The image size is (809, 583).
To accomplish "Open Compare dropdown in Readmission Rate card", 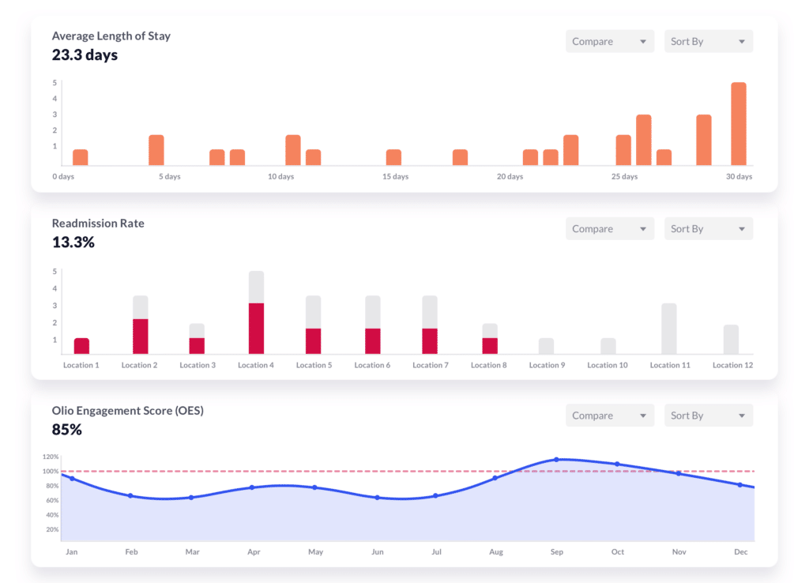I will (x=610, y=228).
